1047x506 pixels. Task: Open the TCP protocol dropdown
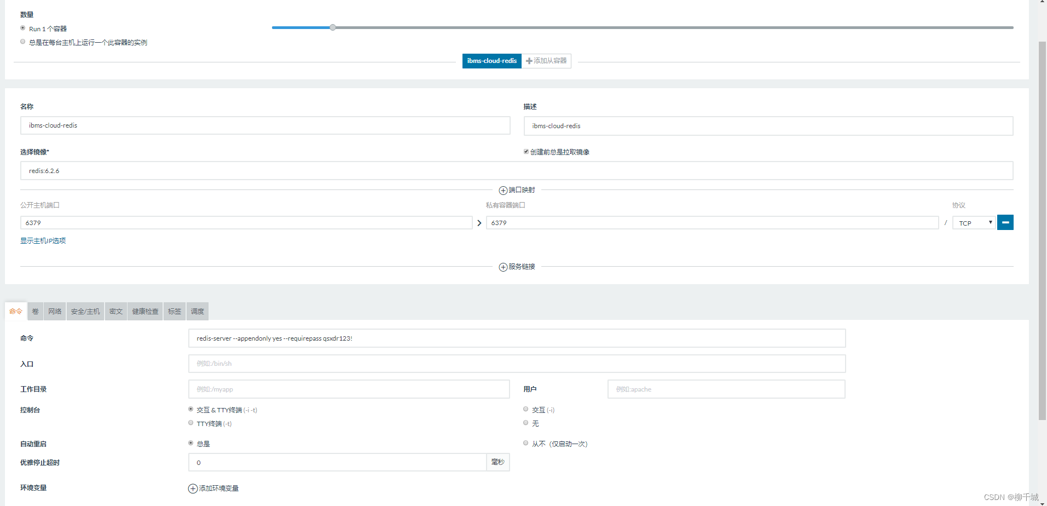[974, 223]
